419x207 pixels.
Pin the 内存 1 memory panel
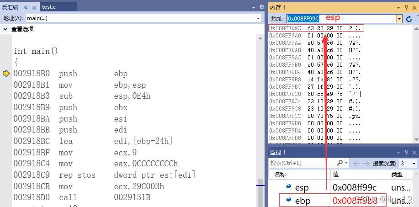pos(407,7)
